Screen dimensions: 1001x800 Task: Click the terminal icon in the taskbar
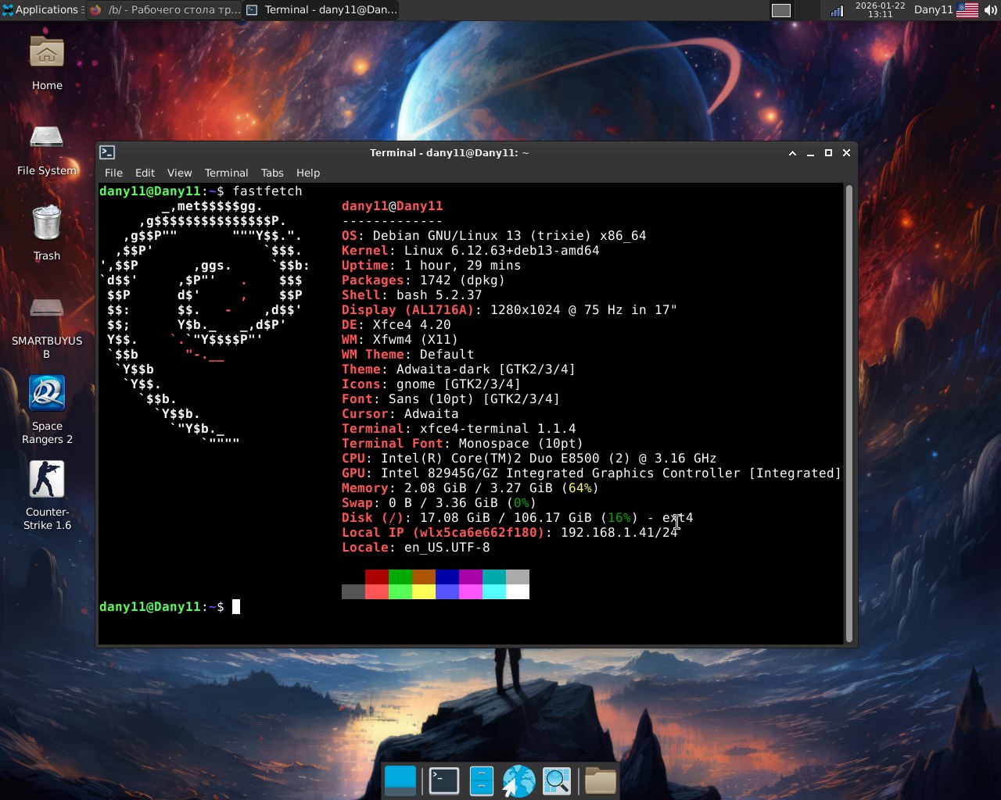point(252,10)
